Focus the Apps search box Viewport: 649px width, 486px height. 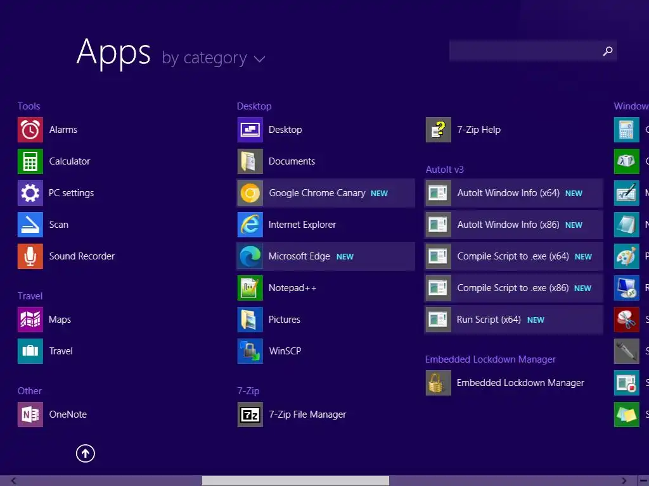click(x=533, y=51)
